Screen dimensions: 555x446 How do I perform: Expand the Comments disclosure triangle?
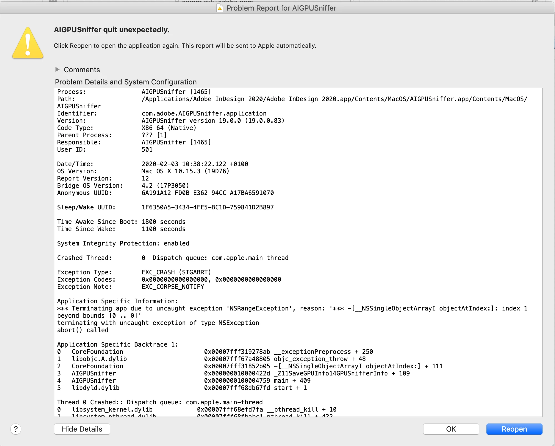tap(57, 69)
